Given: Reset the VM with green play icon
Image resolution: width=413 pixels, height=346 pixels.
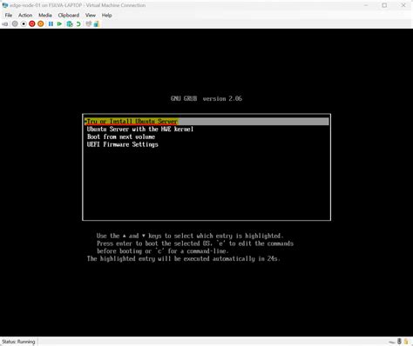Looking at the screenshot, I should pyautogui.click(x=59, y=24).
